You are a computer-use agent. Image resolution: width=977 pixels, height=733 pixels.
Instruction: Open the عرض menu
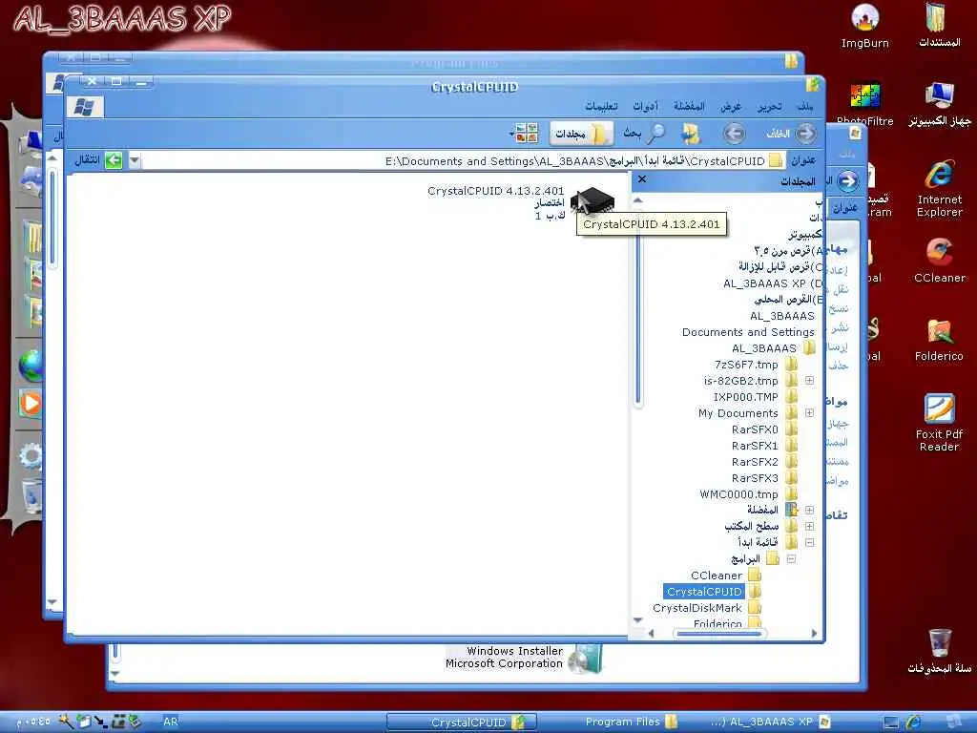[x=731, y=107]
